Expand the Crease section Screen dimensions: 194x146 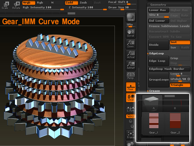(x=154, y=91)
